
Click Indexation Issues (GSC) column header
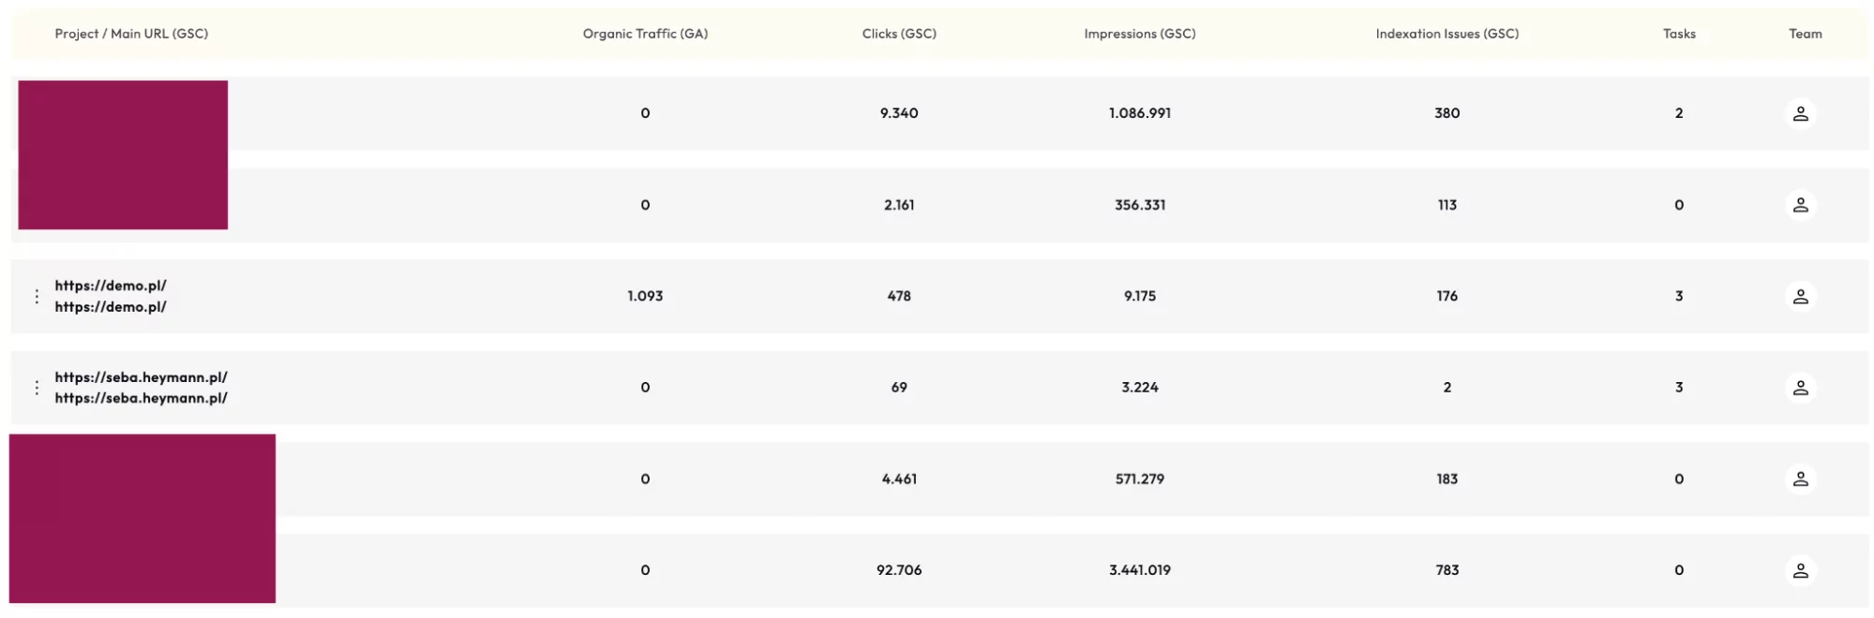tap(1447, 34)
